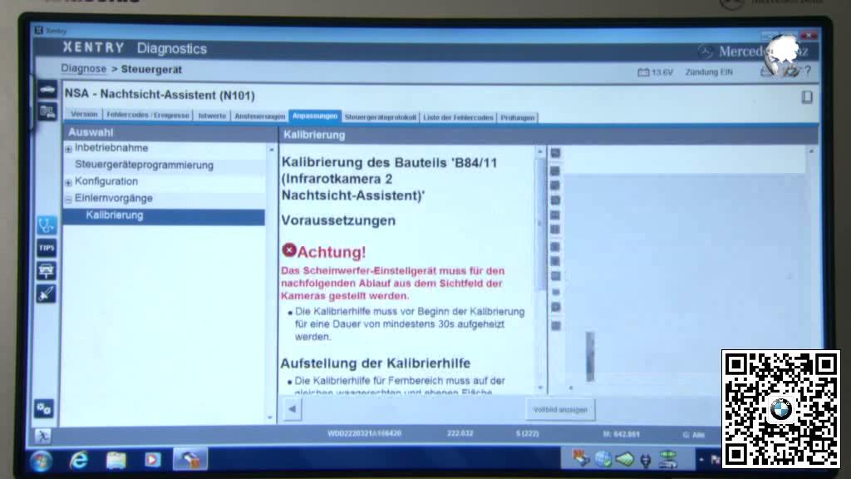Click the bottommost image viewer toolbar icon

tap(556, 326)
